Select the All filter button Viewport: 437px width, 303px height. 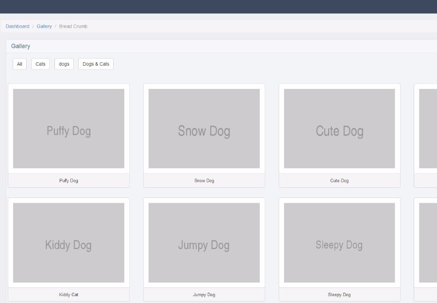pyautogui.click(x=19, y=64)
